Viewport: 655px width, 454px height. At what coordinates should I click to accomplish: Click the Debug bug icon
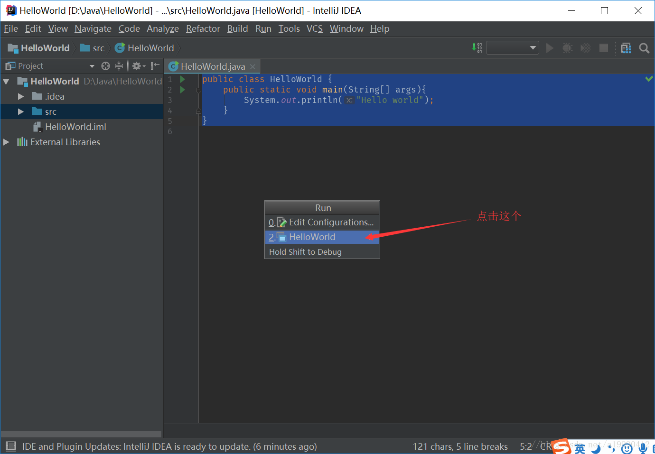click(x=567, y=48)
